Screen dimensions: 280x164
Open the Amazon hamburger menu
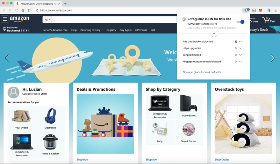pos(5,19)
